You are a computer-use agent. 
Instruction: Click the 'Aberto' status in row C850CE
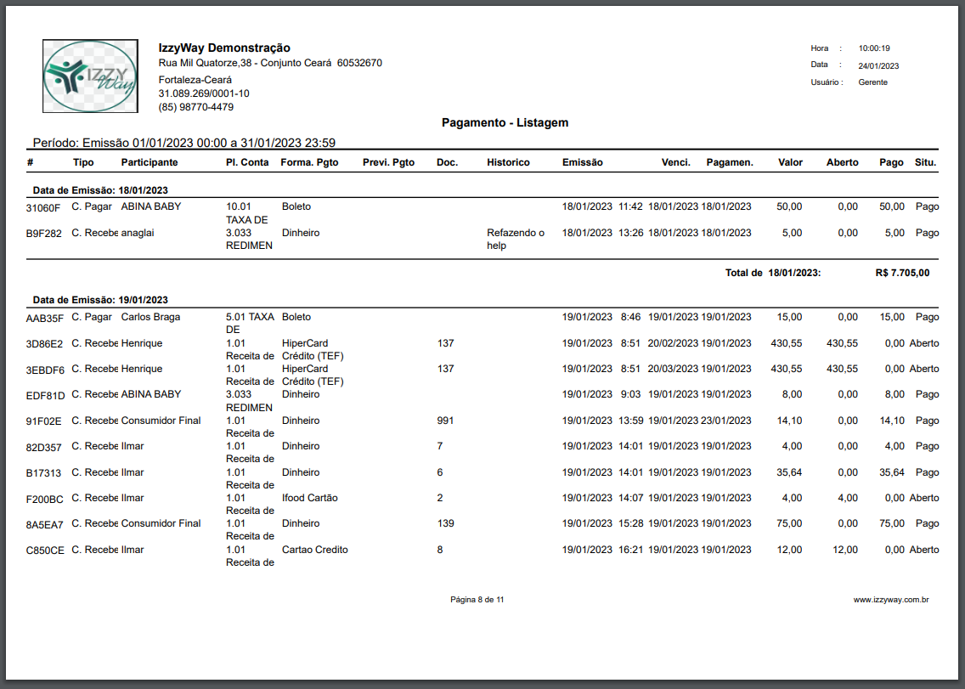[923, 550]
